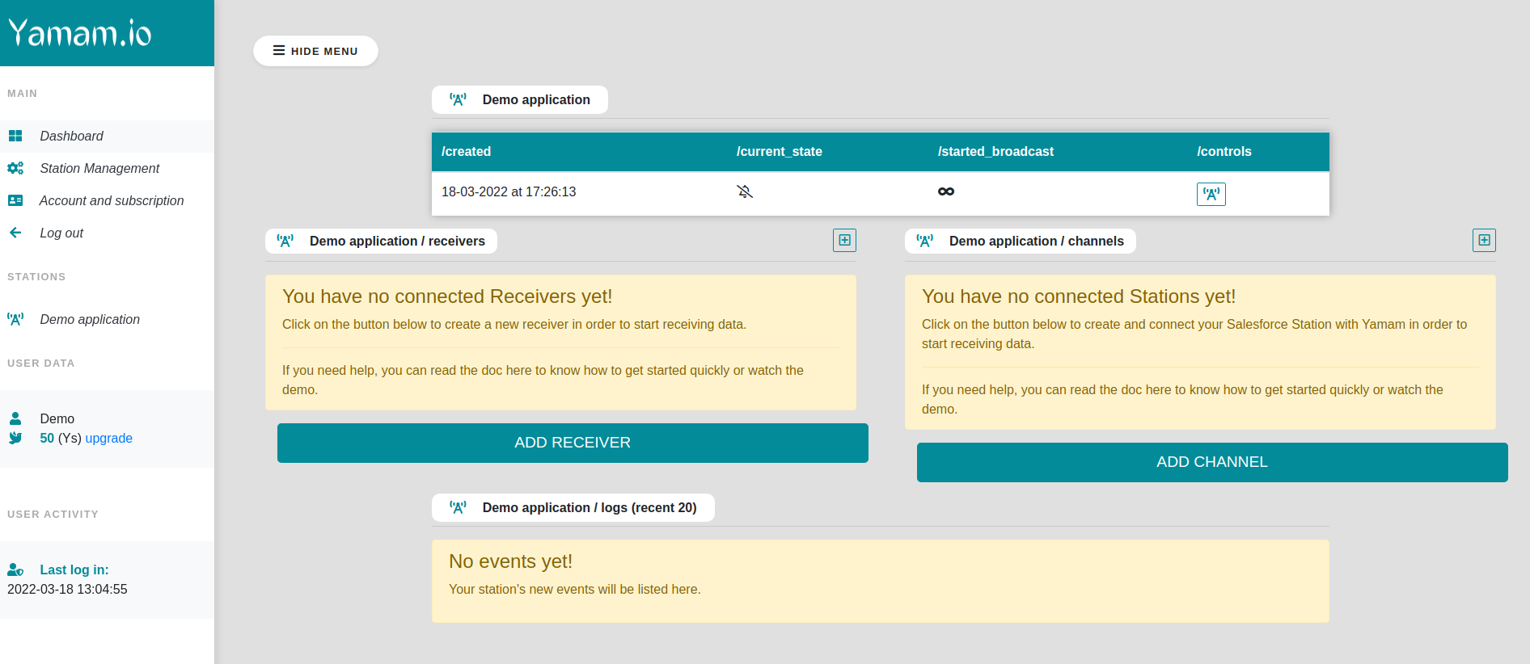Click the Station Management gears icon

click(x=15, y=168)
